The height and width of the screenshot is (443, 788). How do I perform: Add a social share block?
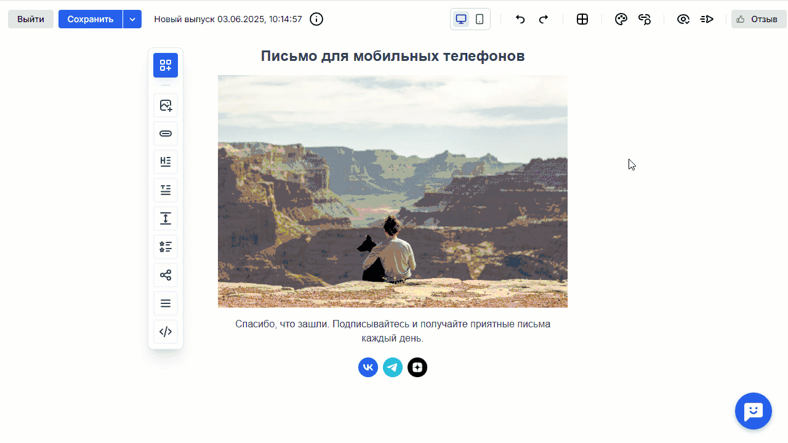pos(166,275)
